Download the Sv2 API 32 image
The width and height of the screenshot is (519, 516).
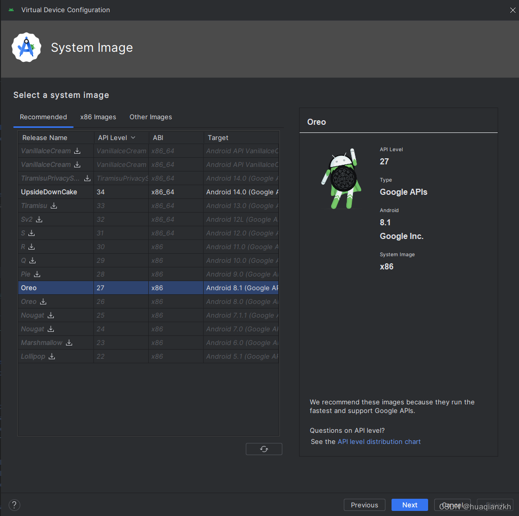39,219
